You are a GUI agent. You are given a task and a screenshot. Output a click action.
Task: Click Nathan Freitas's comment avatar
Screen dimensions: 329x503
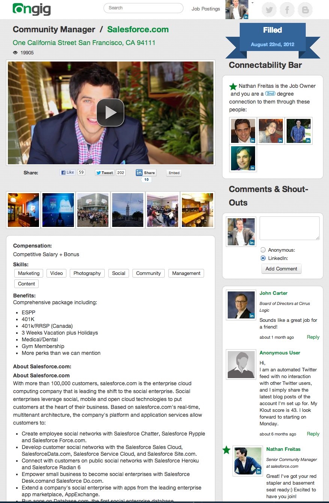coord(248,461)
